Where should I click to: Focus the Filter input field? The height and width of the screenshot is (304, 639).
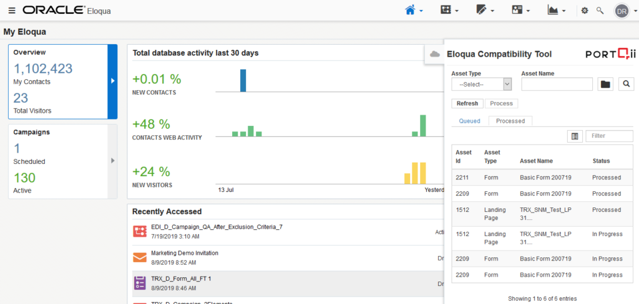point(609,136)
